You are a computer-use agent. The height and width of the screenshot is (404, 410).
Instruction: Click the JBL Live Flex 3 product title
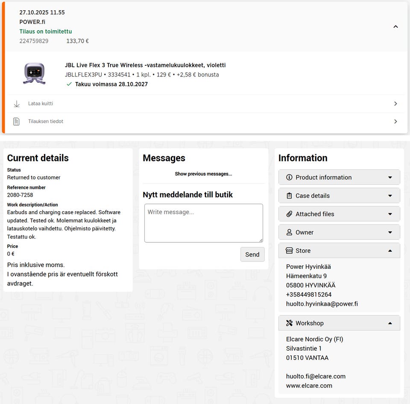tap(145, 65)
